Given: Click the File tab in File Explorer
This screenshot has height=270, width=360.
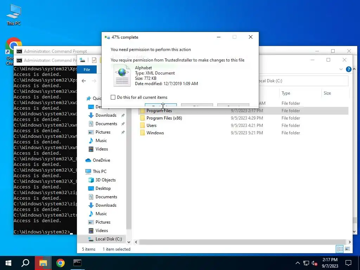Looking at the screenshot, I should pyautogui.click(x=87, y=70).
